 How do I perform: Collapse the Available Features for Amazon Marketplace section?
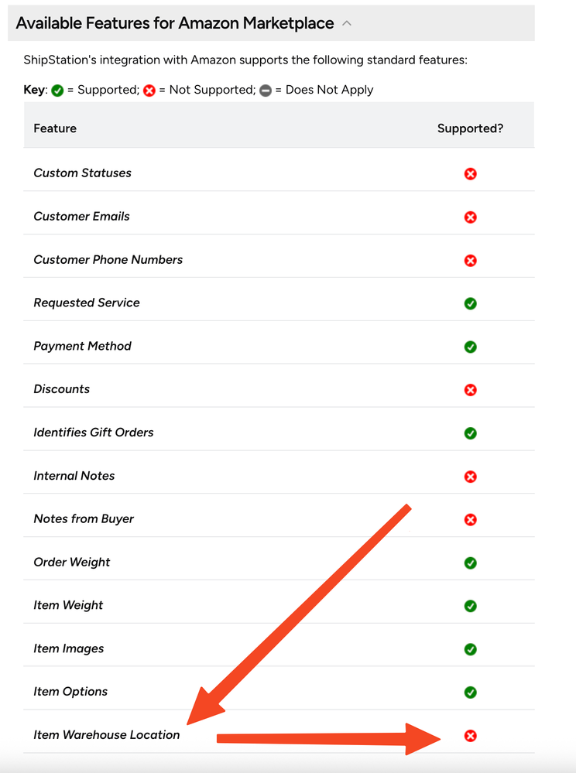point(347,23)
